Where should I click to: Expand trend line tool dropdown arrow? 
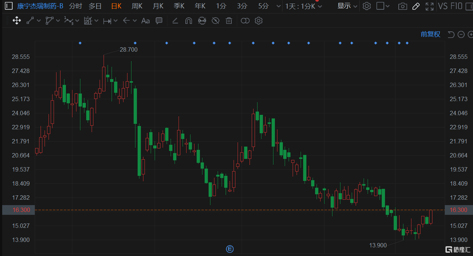tap(38, 21)
